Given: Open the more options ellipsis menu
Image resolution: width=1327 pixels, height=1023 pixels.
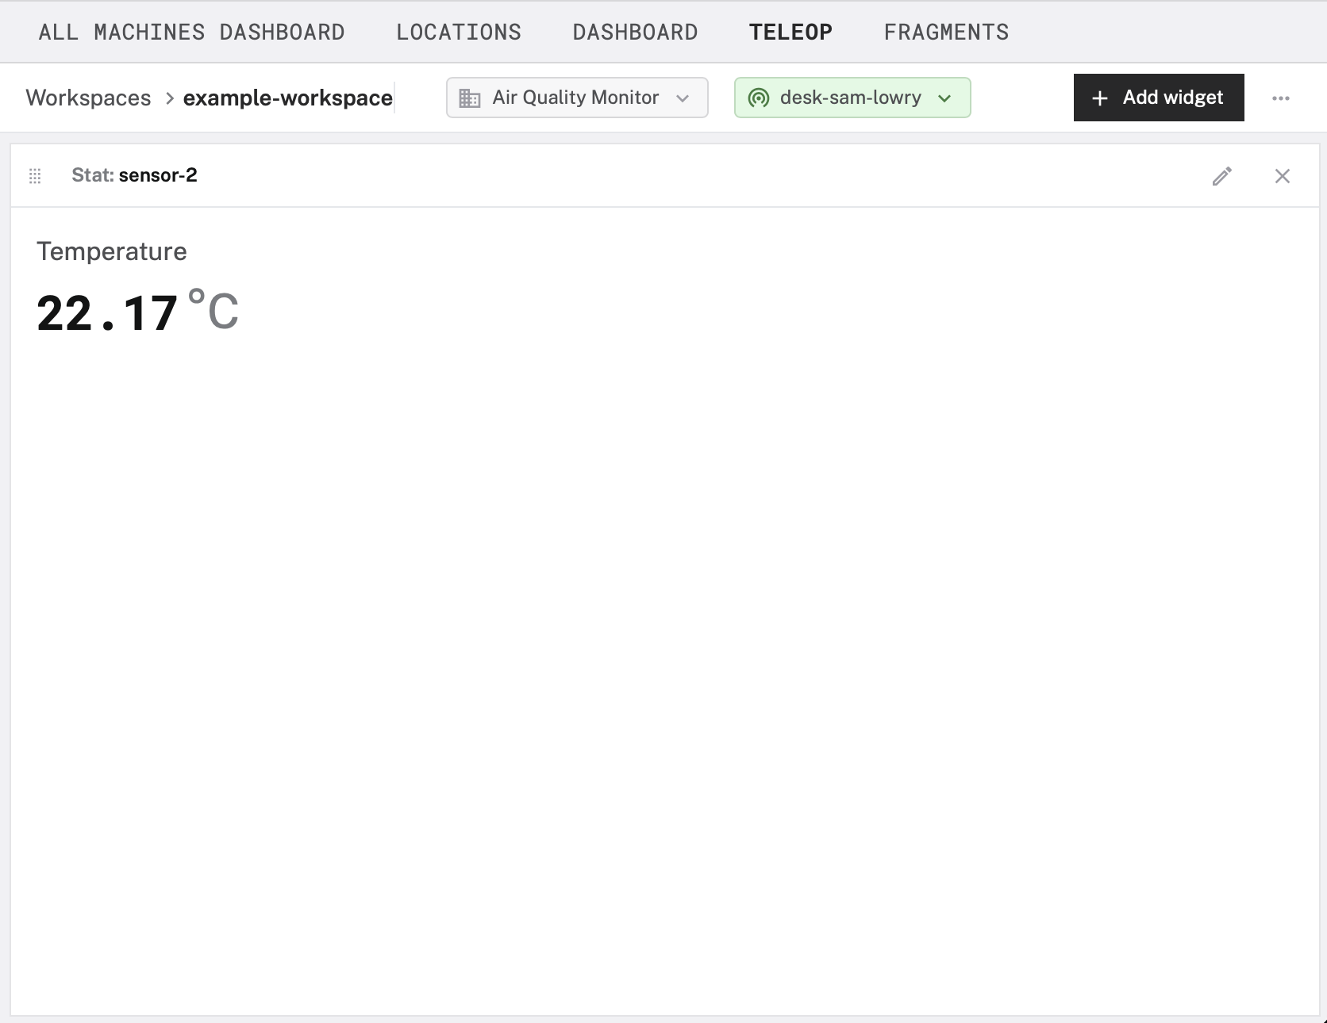Looking at the screenshot, I should (1283, 98).
